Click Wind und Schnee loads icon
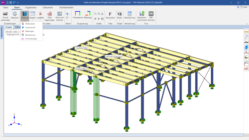249x140 pixels. click(59, 16)
